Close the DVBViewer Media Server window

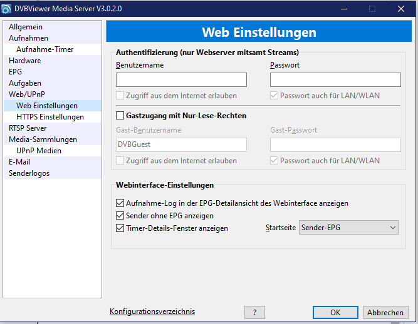pyautogui.click(x=401, y=9)
